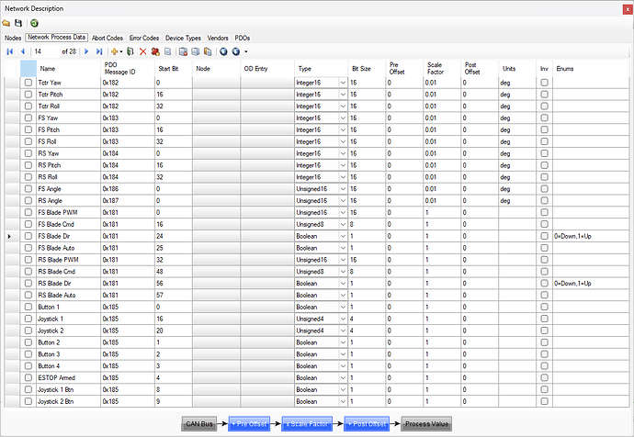The width and height of the screenshot is (634, 437).
Task: Toggle the Inv checkbox for Tctr Yaw
Action: (x=544, y=83)
